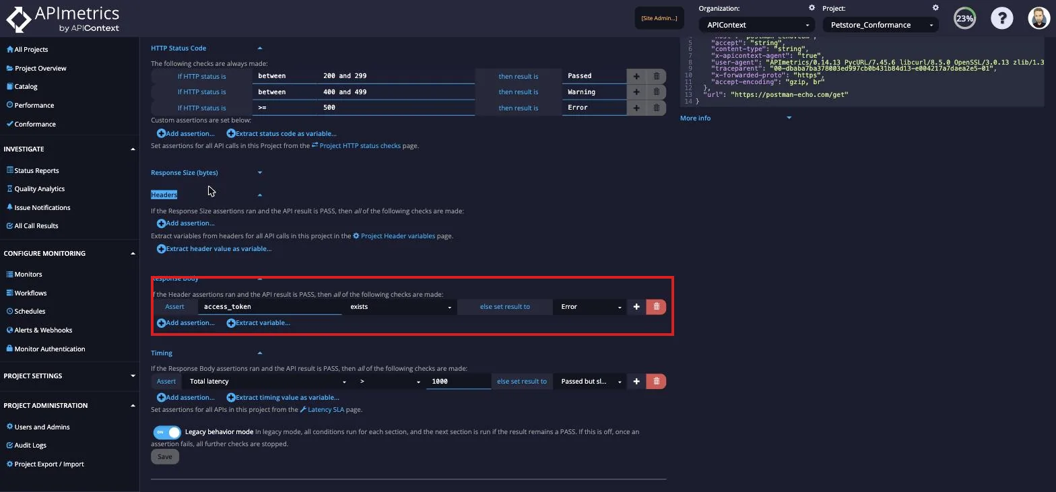
Task: Click the Save button
Action: click(x=165, y=456)
